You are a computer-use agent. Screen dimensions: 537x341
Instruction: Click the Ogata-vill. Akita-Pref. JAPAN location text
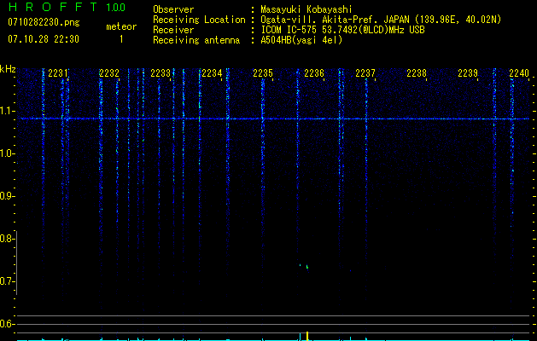click(381, 20)
